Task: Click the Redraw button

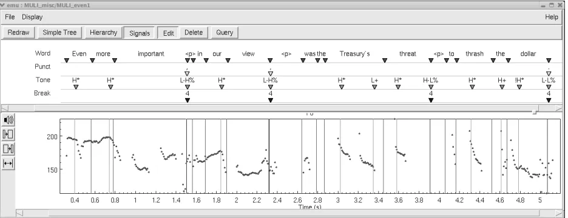Action: coord(18,33)
